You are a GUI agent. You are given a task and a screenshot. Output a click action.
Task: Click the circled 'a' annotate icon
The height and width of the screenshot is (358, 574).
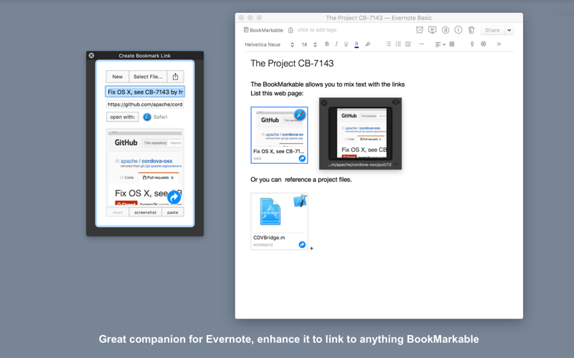[x=446, y=30]
